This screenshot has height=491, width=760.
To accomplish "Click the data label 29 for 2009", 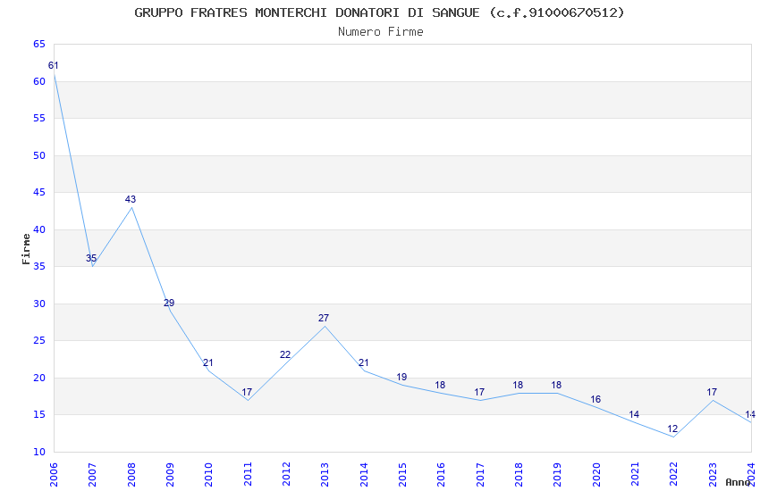I will [169, 303].
